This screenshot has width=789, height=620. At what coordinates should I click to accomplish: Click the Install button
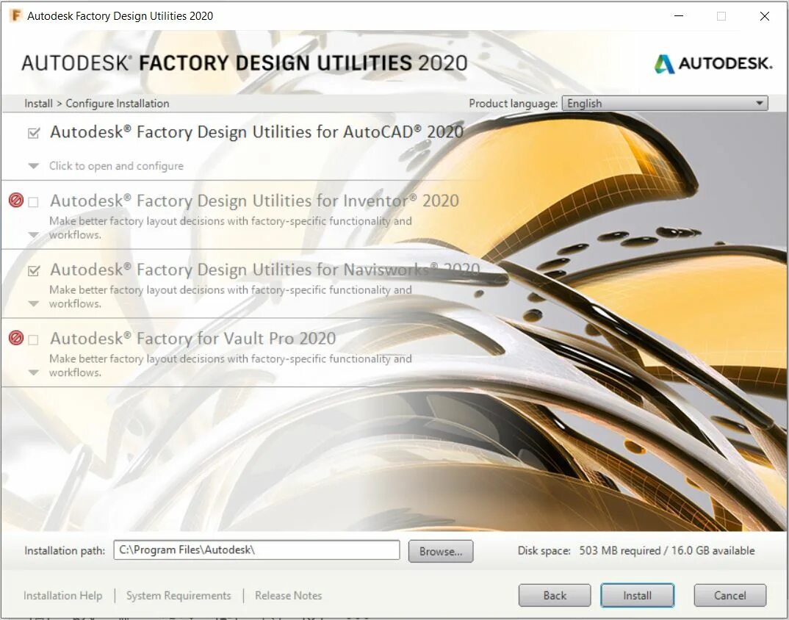(x=637, y=595)
